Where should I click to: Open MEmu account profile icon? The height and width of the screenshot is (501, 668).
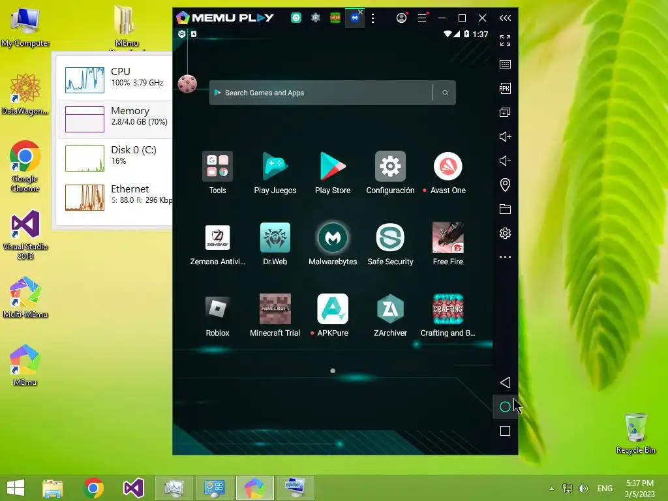click(401, 18)
